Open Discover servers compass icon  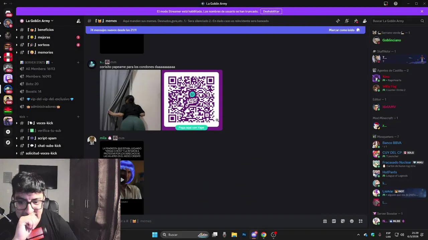8,142
